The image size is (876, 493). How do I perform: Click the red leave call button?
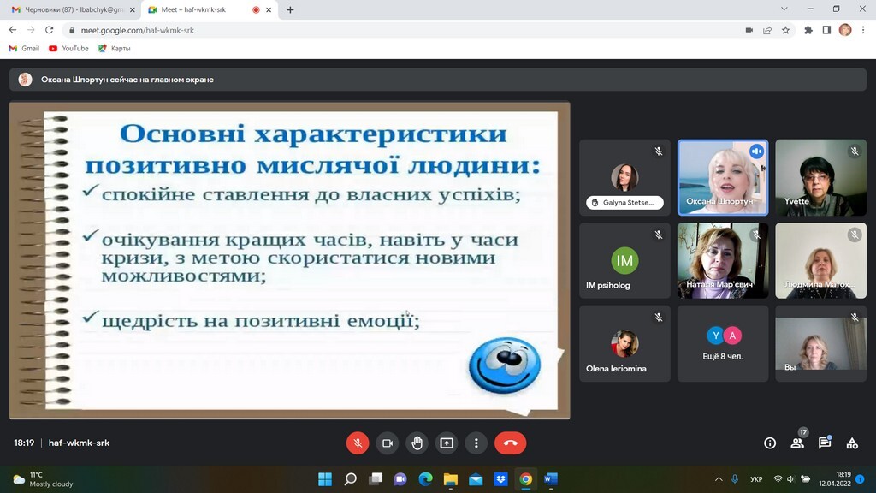510,443
